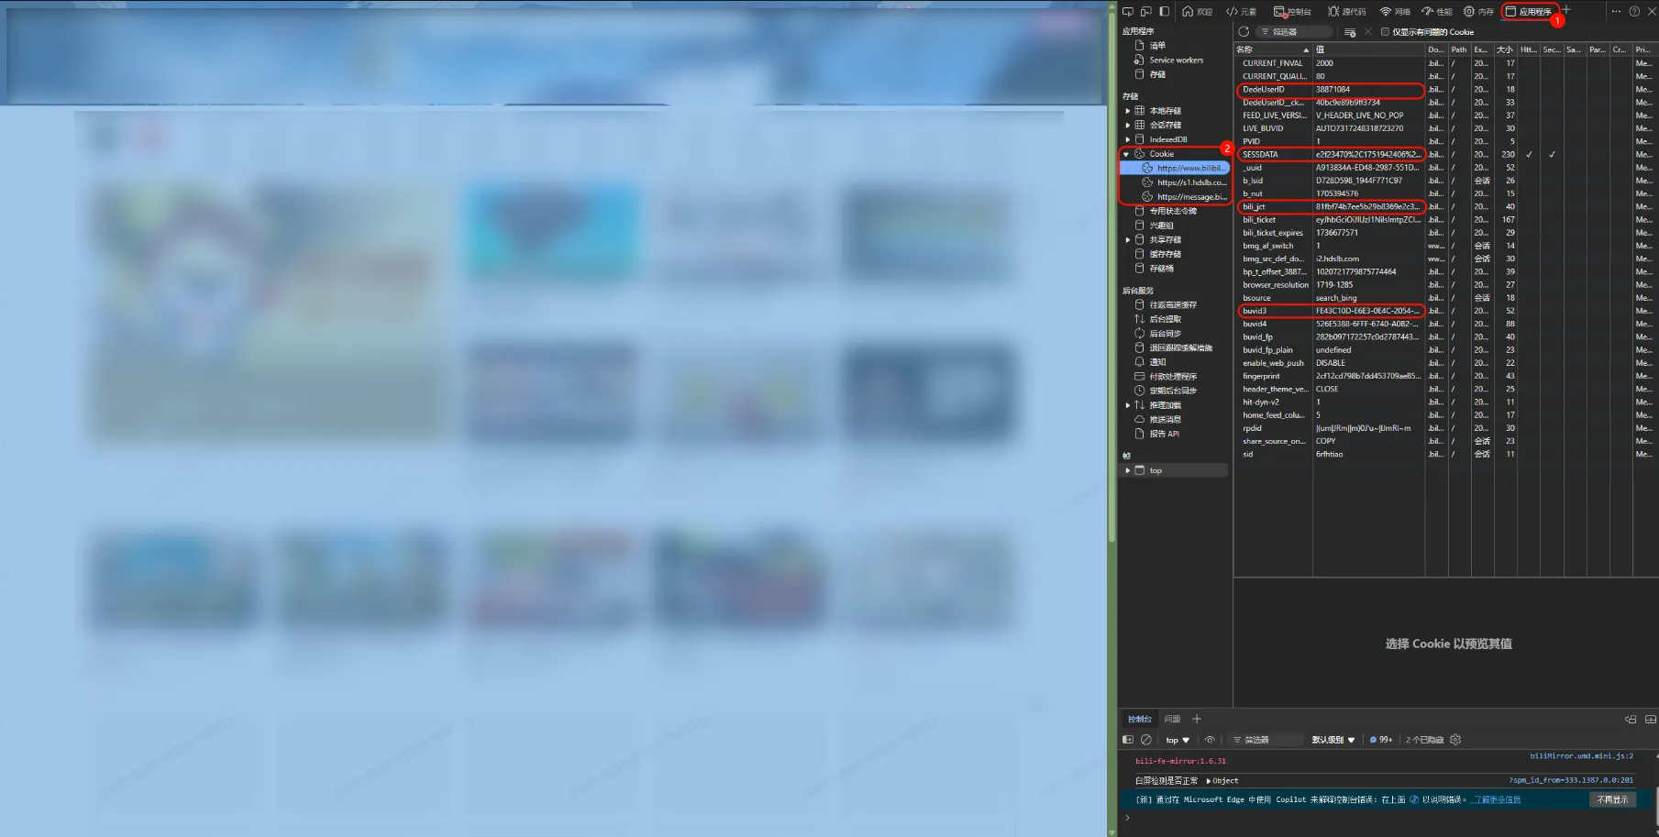Switch to the 网络 tab
Screen dimensions: 1659x837
pos(1395,12)
